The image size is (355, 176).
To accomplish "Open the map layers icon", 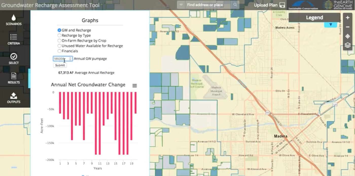I will (348, 45).
